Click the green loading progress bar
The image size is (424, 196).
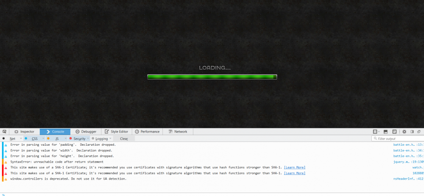(x=212, y=77)
